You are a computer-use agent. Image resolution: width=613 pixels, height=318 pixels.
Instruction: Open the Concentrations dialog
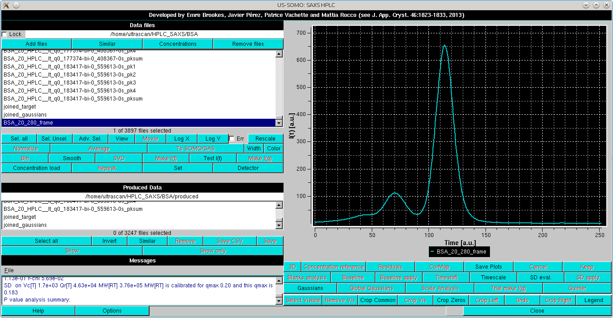pos(178,44)
